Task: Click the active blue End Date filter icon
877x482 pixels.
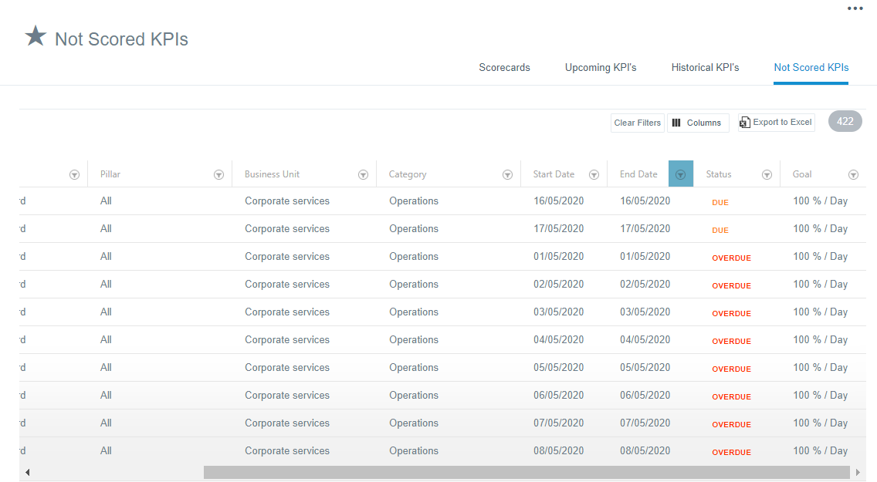Action: tap(680, 174)
